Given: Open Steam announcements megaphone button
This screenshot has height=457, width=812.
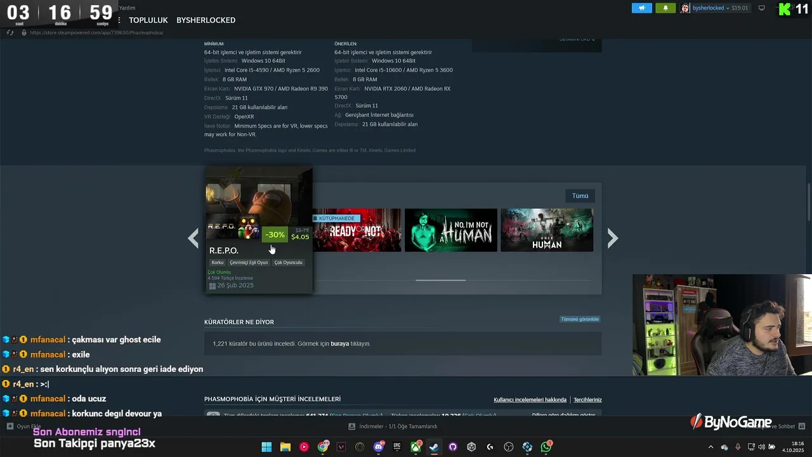Looking at the screenshot, I should coord(641,8).
